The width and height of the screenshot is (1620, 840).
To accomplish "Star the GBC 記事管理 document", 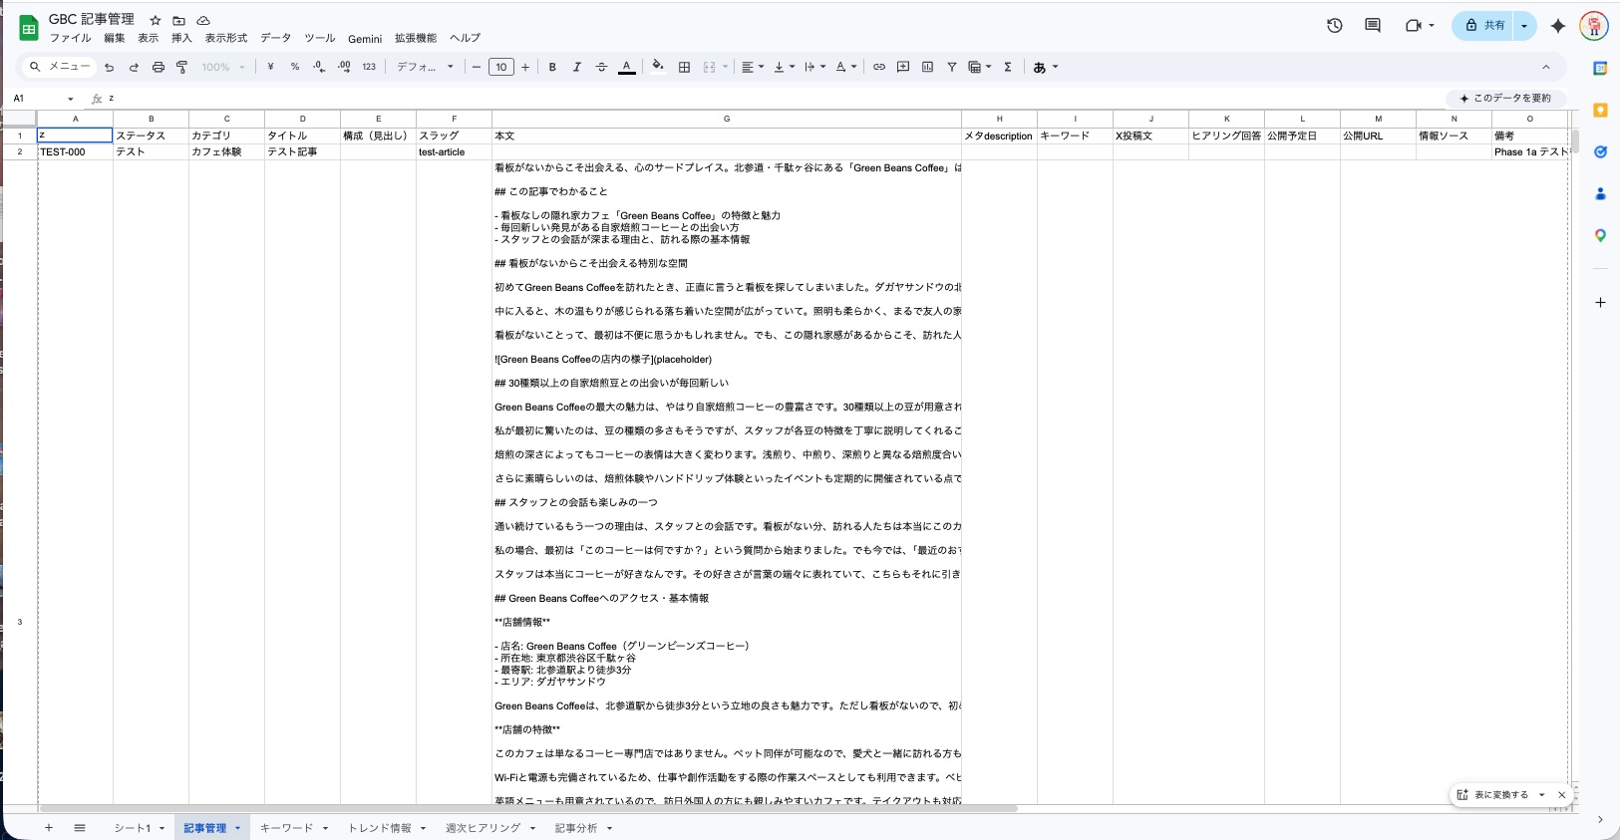I will pyautogui.click(x=156, y=20).
